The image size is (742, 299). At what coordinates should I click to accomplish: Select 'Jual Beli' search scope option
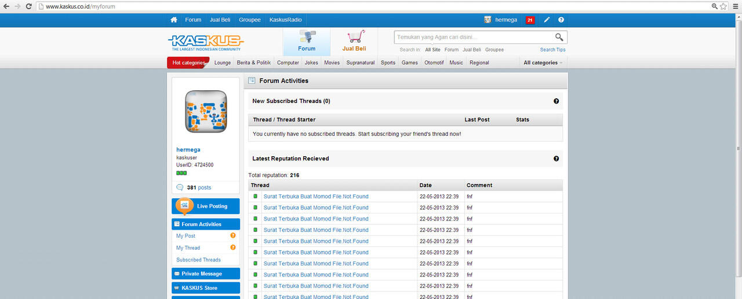(x=471, y=50)
